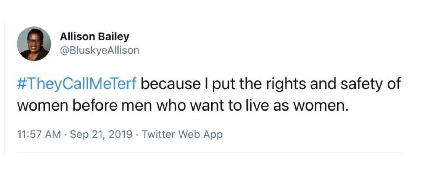The width and height of the screenshot is (446, 188).
Task: Click the word "because" in the tweet
Action: click(171, 84)
